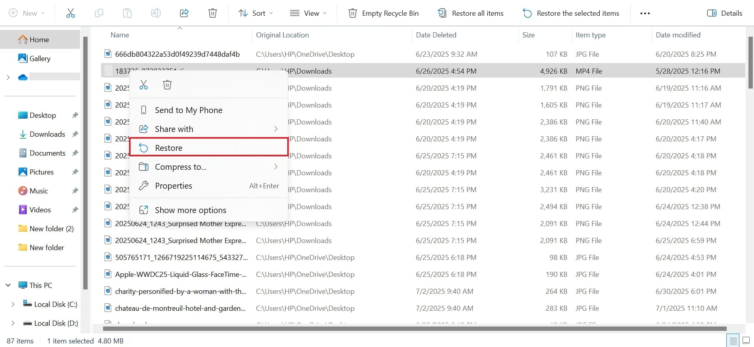Switch to details list view icon

click(733, 340)
